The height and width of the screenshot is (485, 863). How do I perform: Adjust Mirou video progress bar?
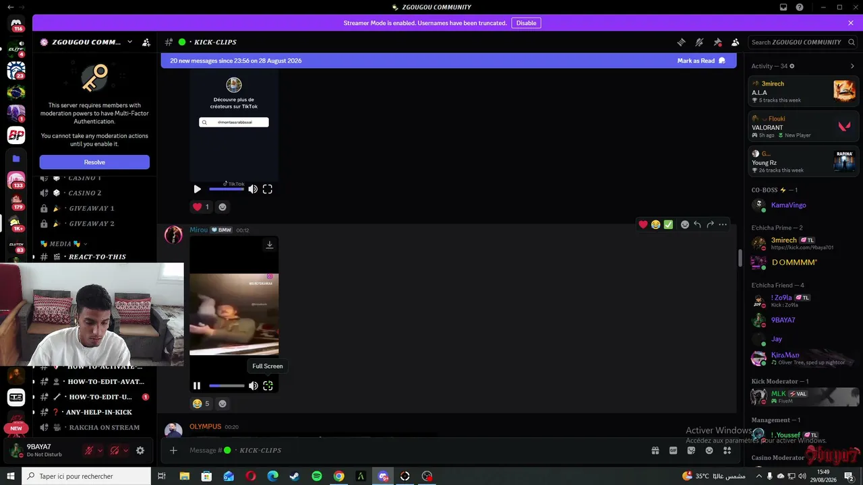[227, 386]
